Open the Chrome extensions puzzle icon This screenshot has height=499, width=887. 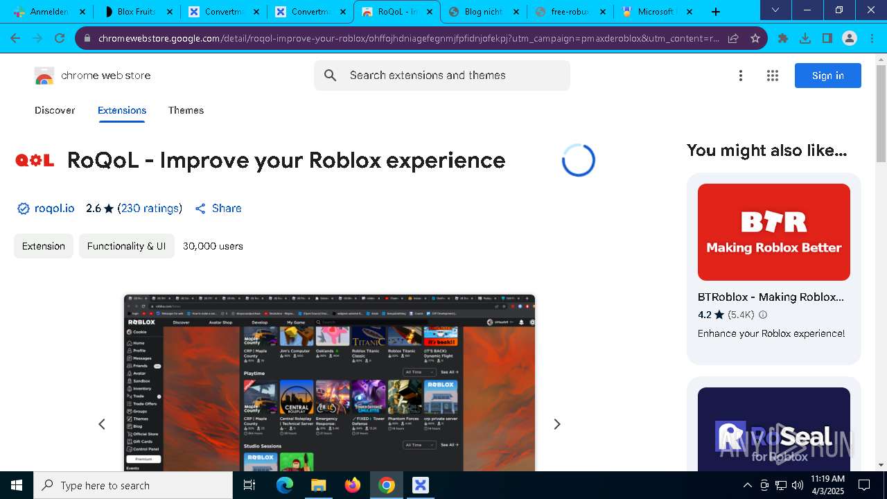(783, 39)
